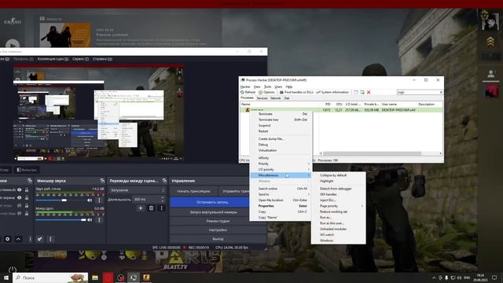Open source properties gear icon in OBS
The image size is (503, 283).
pos(7,239)
